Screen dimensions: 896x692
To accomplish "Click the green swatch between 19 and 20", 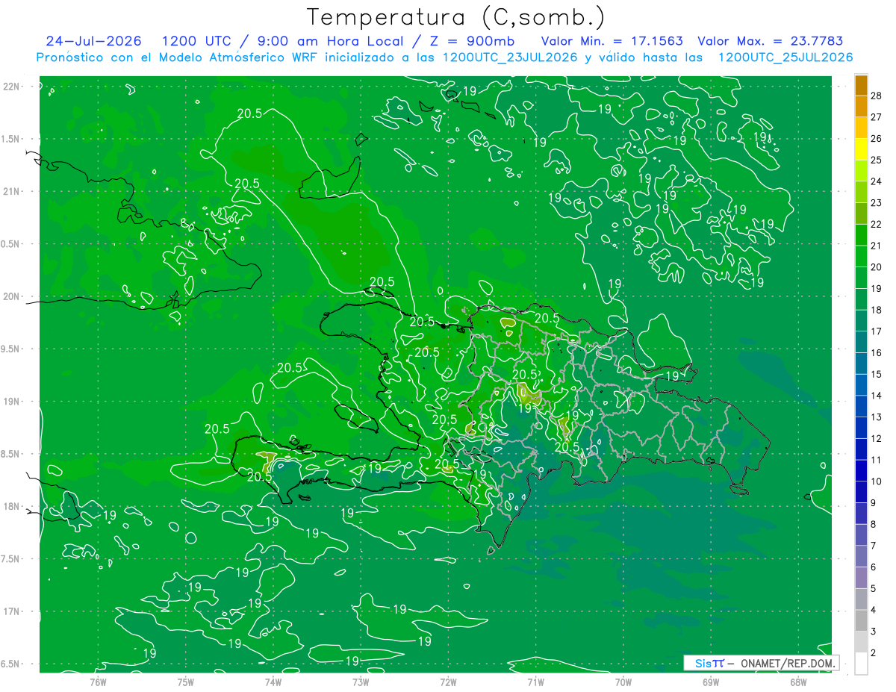I will 861,278.
